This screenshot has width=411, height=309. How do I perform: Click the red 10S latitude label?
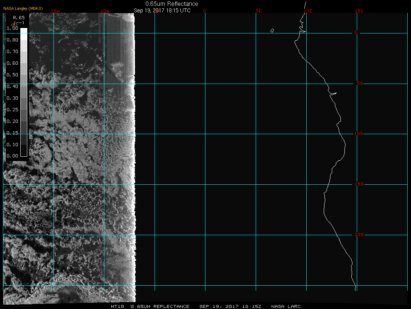coord(358,134)
